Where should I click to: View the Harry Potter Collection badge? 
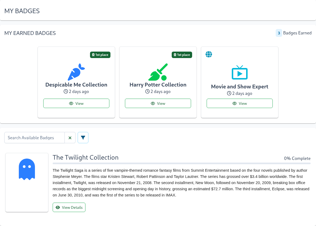click(x=158, y=103)
